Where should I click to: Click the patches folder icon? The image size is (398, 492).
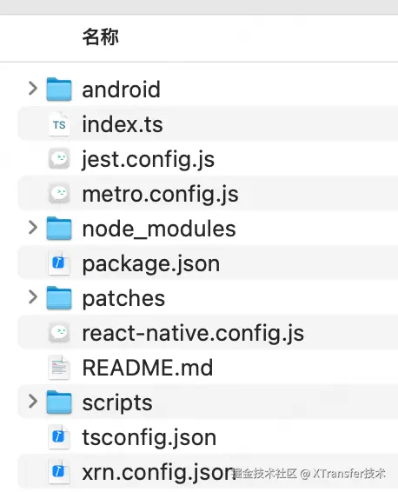[59, 298]
